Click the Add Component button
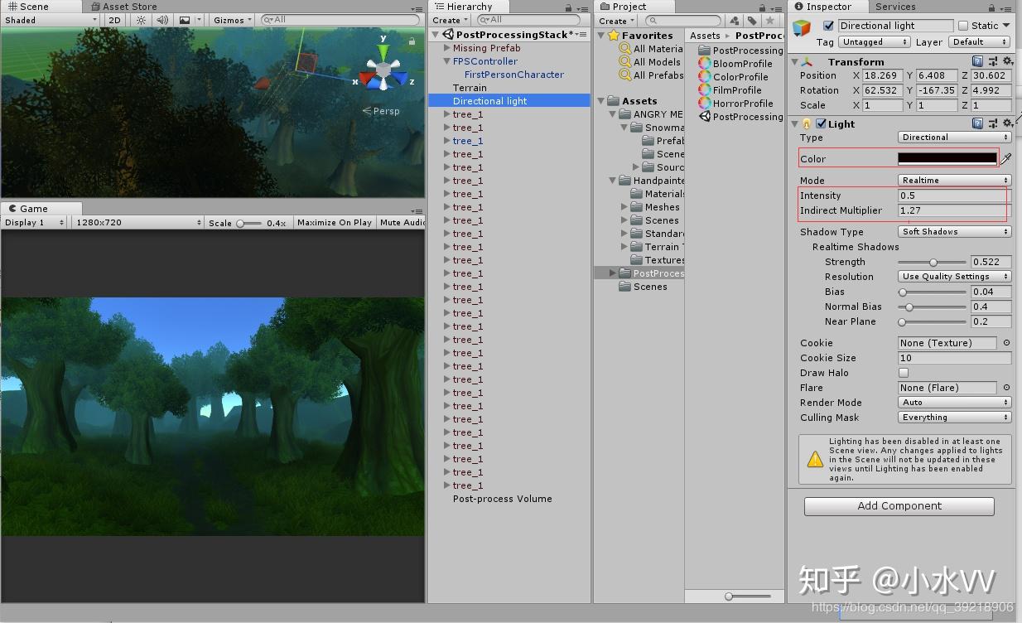Screen dimensions: 1022x623 [898, 506]
